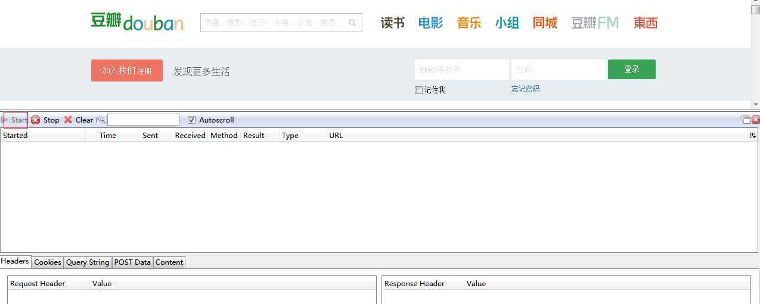The image size is (760, 304).
Task: Click the page scrollbar down arrow
Action: (755, 104)
